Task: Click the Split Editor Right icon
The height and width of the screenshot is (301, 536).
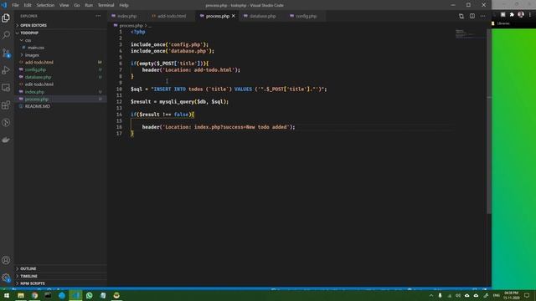Action: [472, 16]
